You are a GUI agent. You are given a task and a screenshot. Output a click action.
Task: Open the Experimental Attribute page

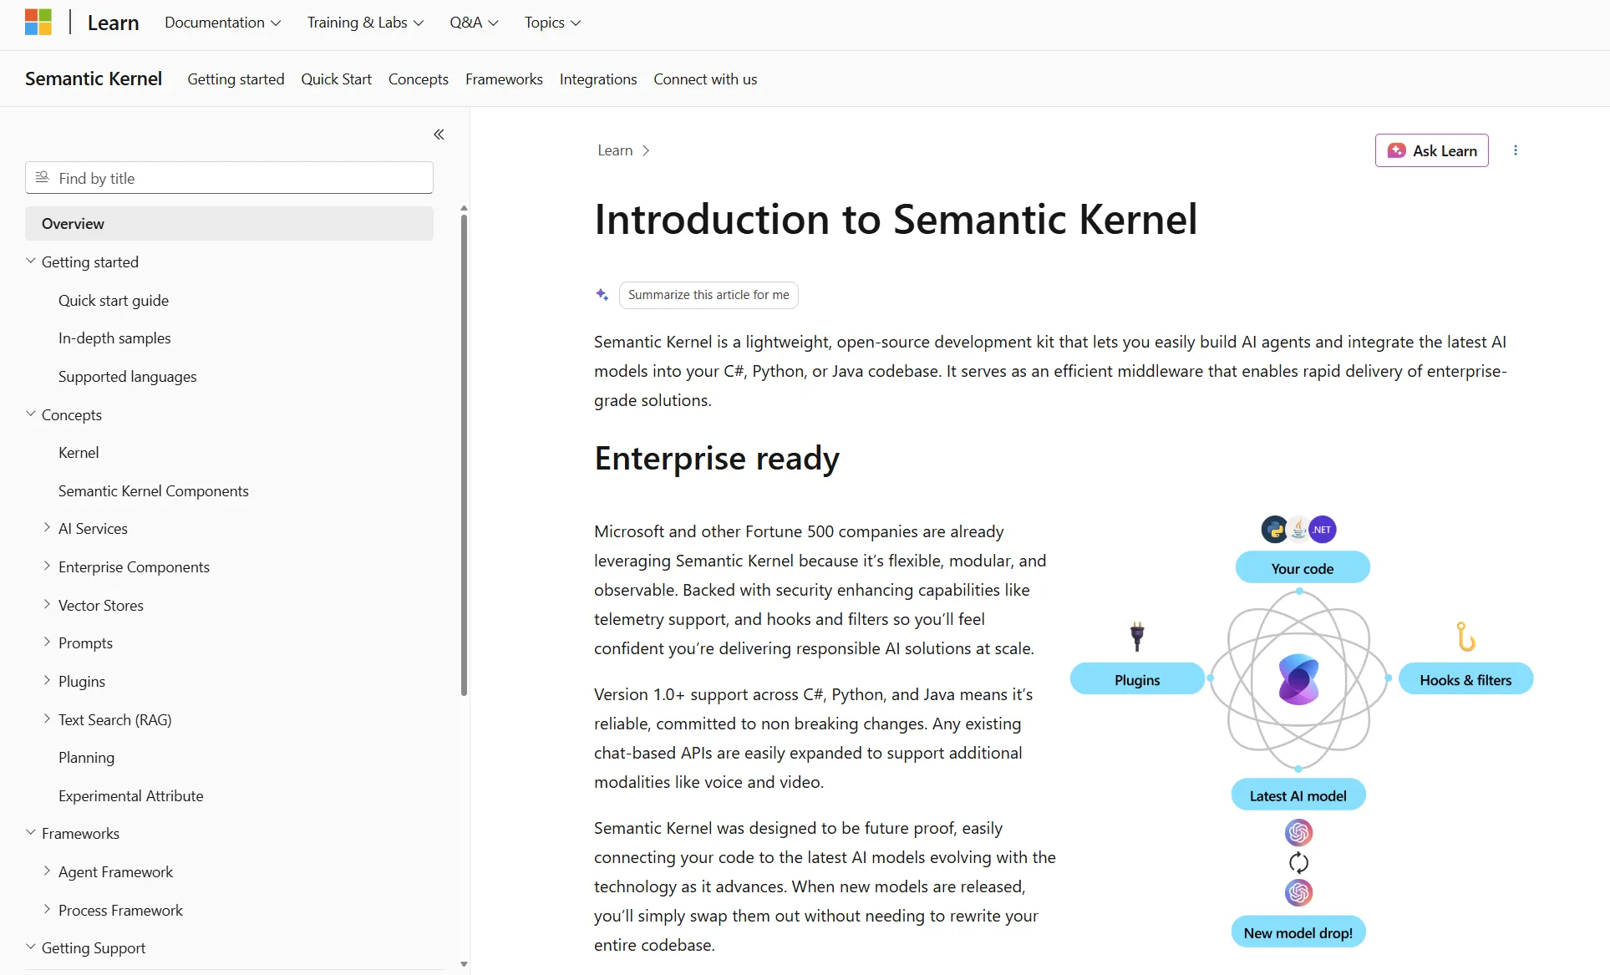tap(131, 796)
